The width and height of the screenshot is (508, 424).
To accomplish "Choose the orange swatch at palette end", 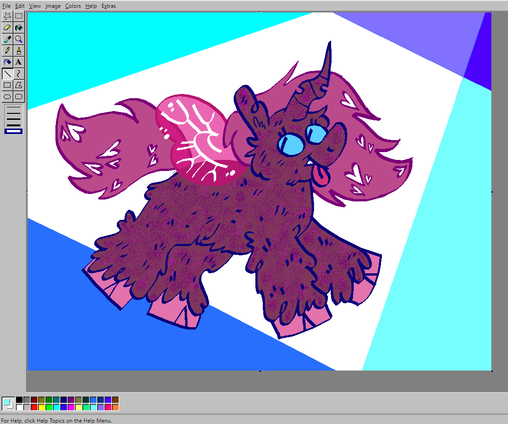I will point(115,407).
